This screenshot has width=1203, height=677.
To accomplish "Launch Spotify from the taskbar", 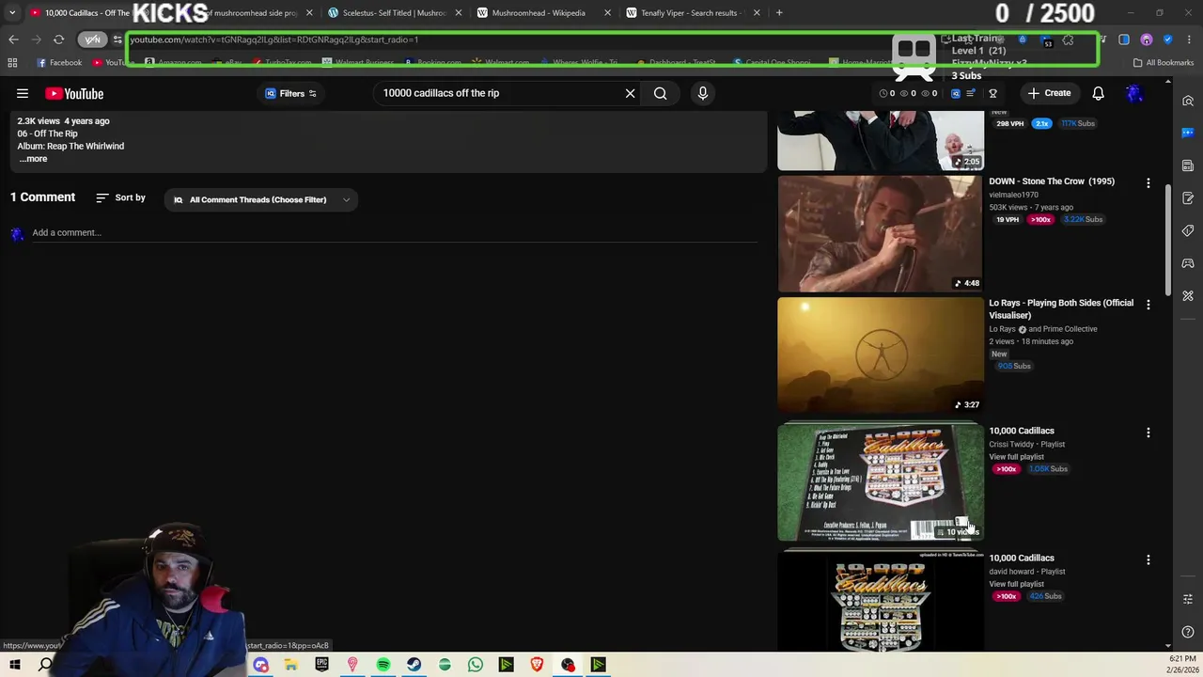I will click(383, 665).
